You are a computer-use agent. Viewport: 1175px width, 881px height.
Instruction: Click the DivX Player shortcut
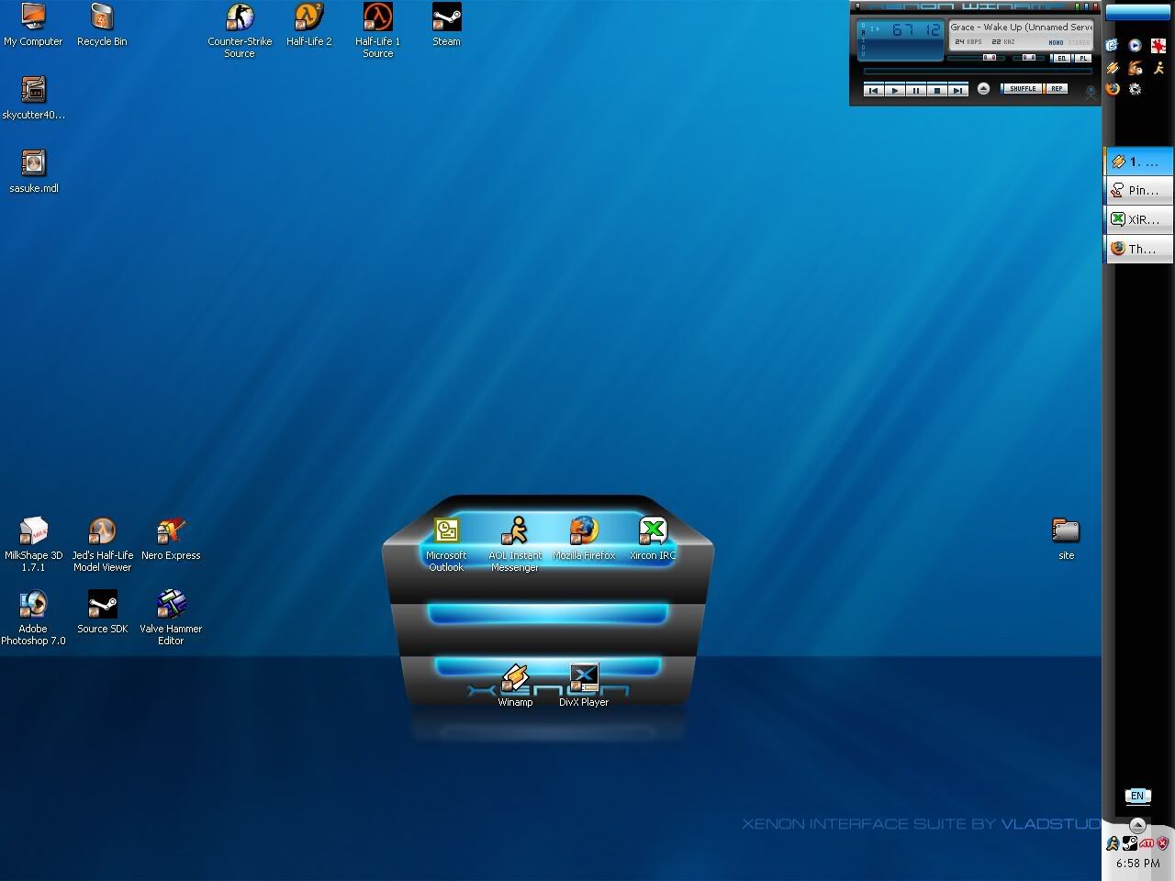[584, 686]
